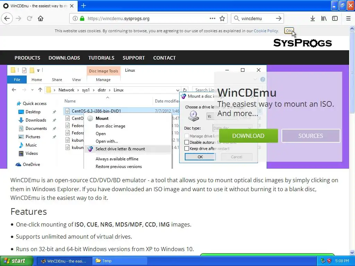The height and width of the screenshot is (266, 355).
Task: Go to the Firefox Home page
Action: coord(41,18)
